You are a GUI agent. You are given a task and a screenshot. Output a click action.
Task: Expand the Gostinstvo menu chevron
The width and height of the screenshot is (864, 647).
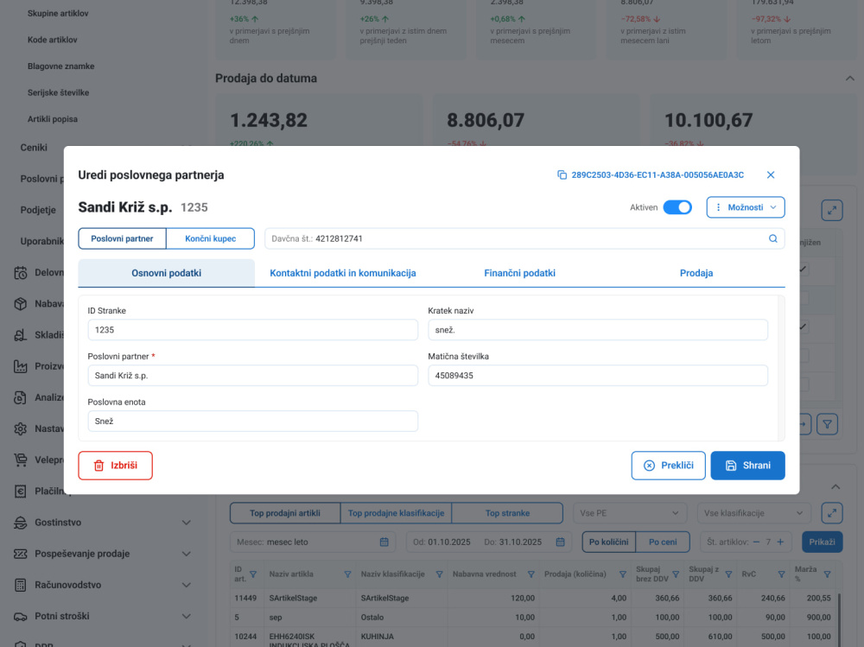tap(187, 523)
